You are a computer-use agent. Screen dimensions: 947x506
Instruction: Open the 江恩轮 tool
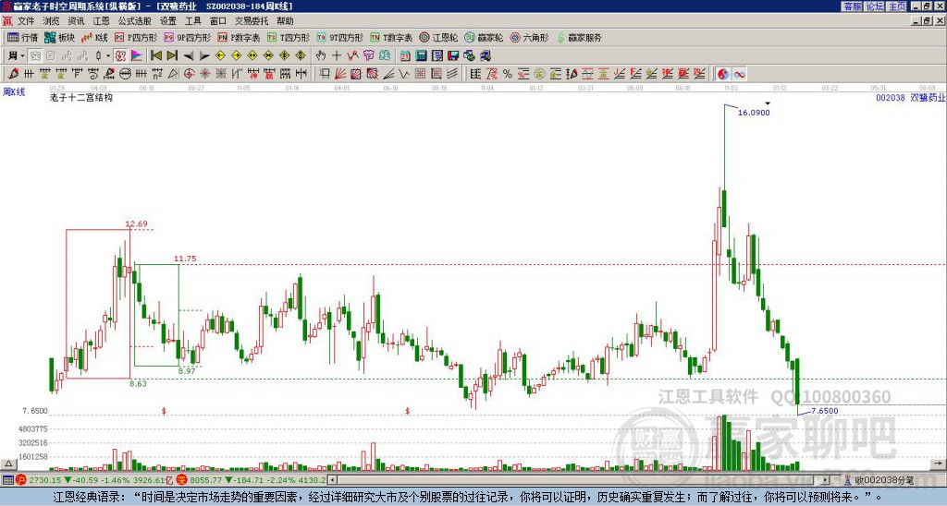coord(439,37)
